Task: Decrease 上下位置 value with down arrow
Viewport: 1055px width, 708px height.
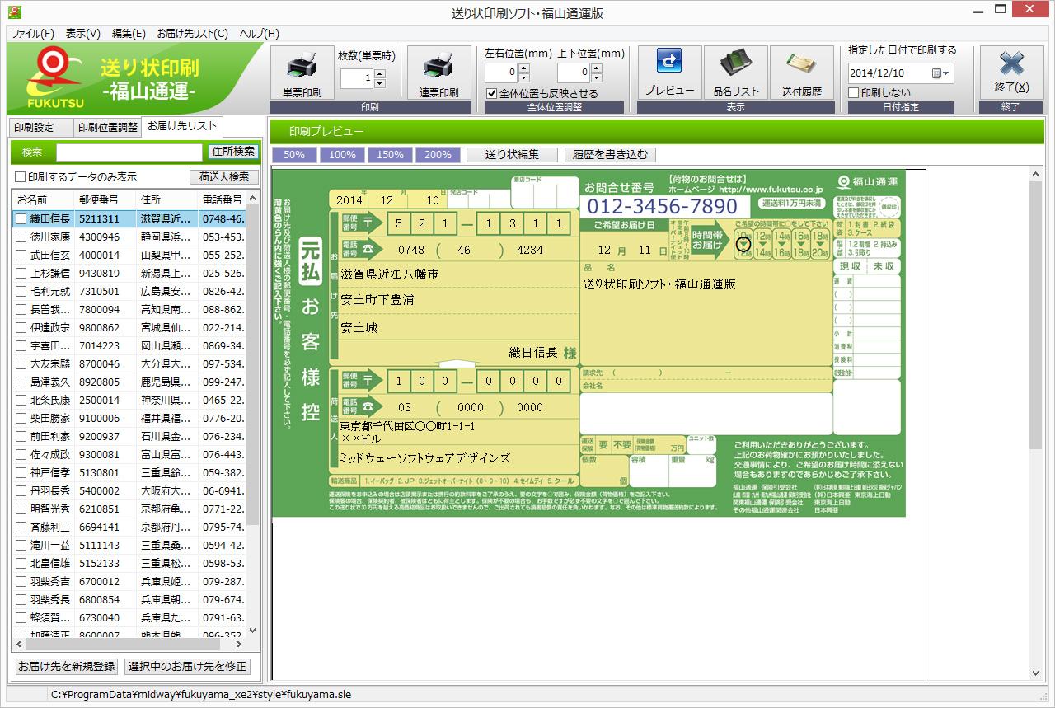Action: 596,78
